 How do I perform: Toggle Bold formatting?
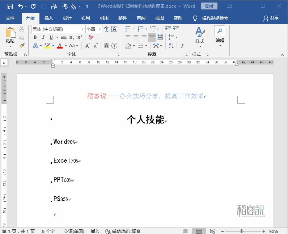(35, 37)
